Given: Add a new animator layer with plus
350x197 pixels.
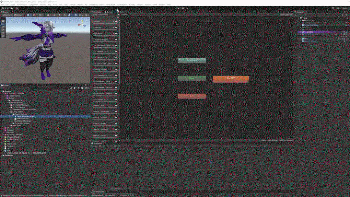Looking at the screenshot, I should click(118, 17).
